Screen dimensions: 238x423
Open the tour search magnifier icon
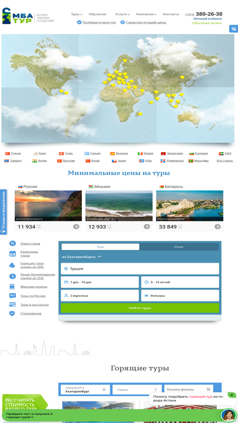click(x=13, y=244)
